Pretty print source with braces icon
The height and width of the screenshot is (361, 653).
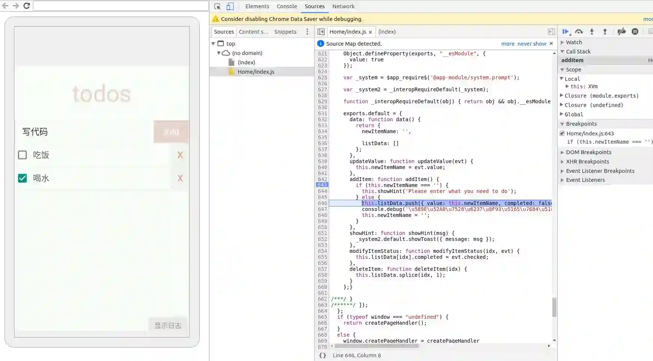(322, 355)
